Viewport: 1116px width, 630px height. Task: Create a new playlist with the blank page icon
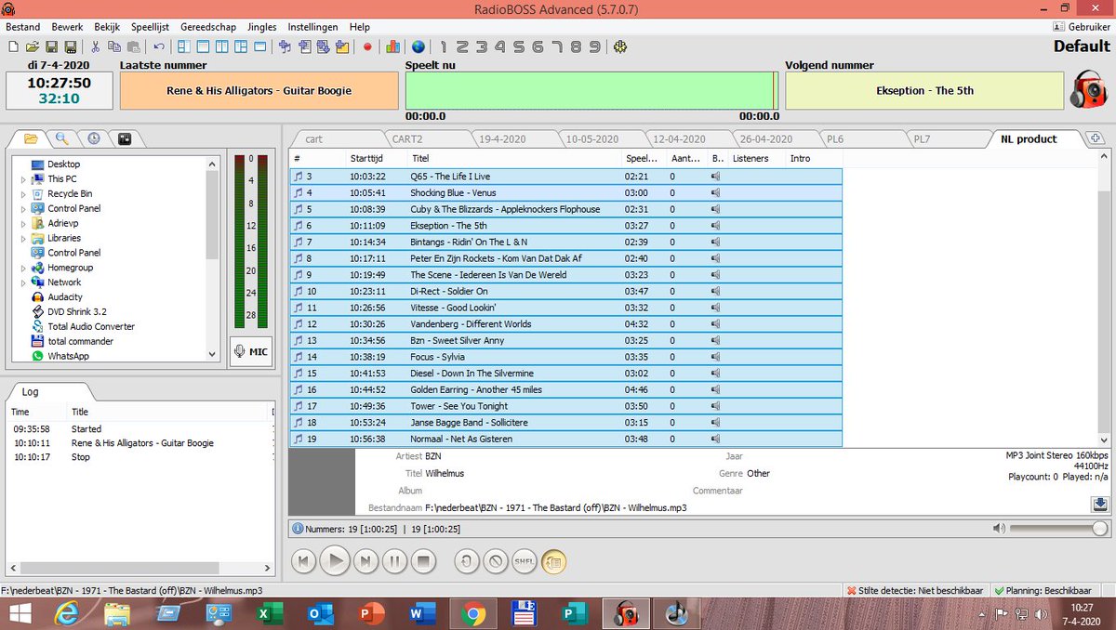point(12,46)
